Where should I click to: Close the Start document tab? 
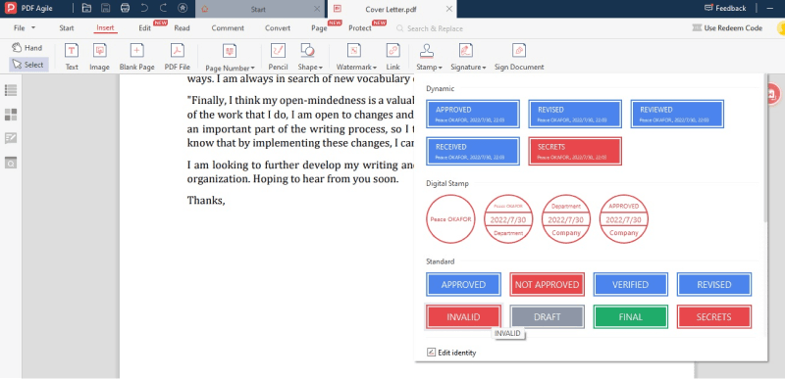point(317,9)
